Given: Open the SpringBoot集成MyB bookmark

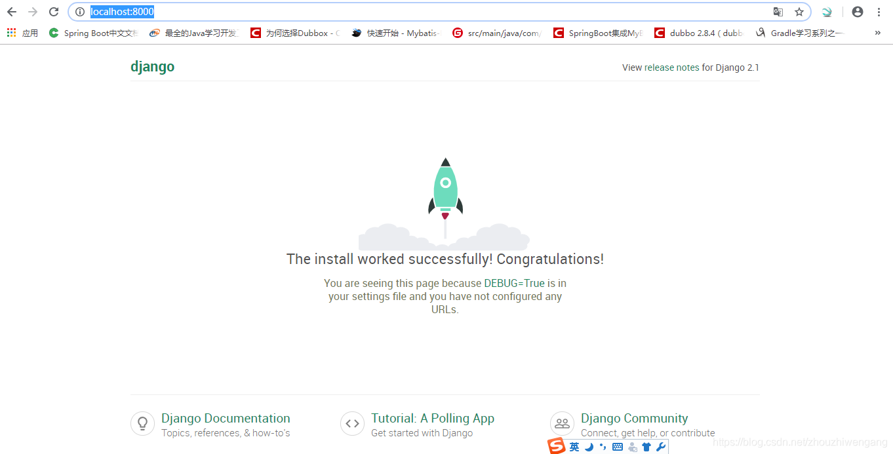Looking at the screenshot, I should (597, 33).
